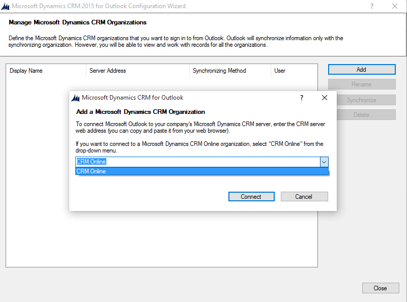The height and width of the screenshot is (302, 407).
Task: Sort by the Server Address column header
Action: [x=138, y=71]
